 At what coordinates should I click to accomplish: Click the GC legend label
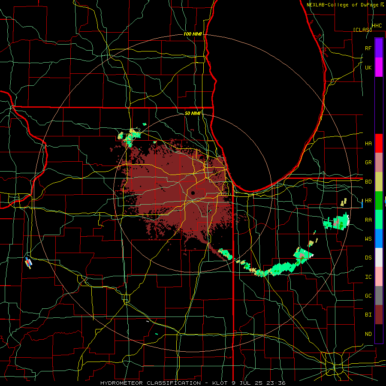pos(368,296)
